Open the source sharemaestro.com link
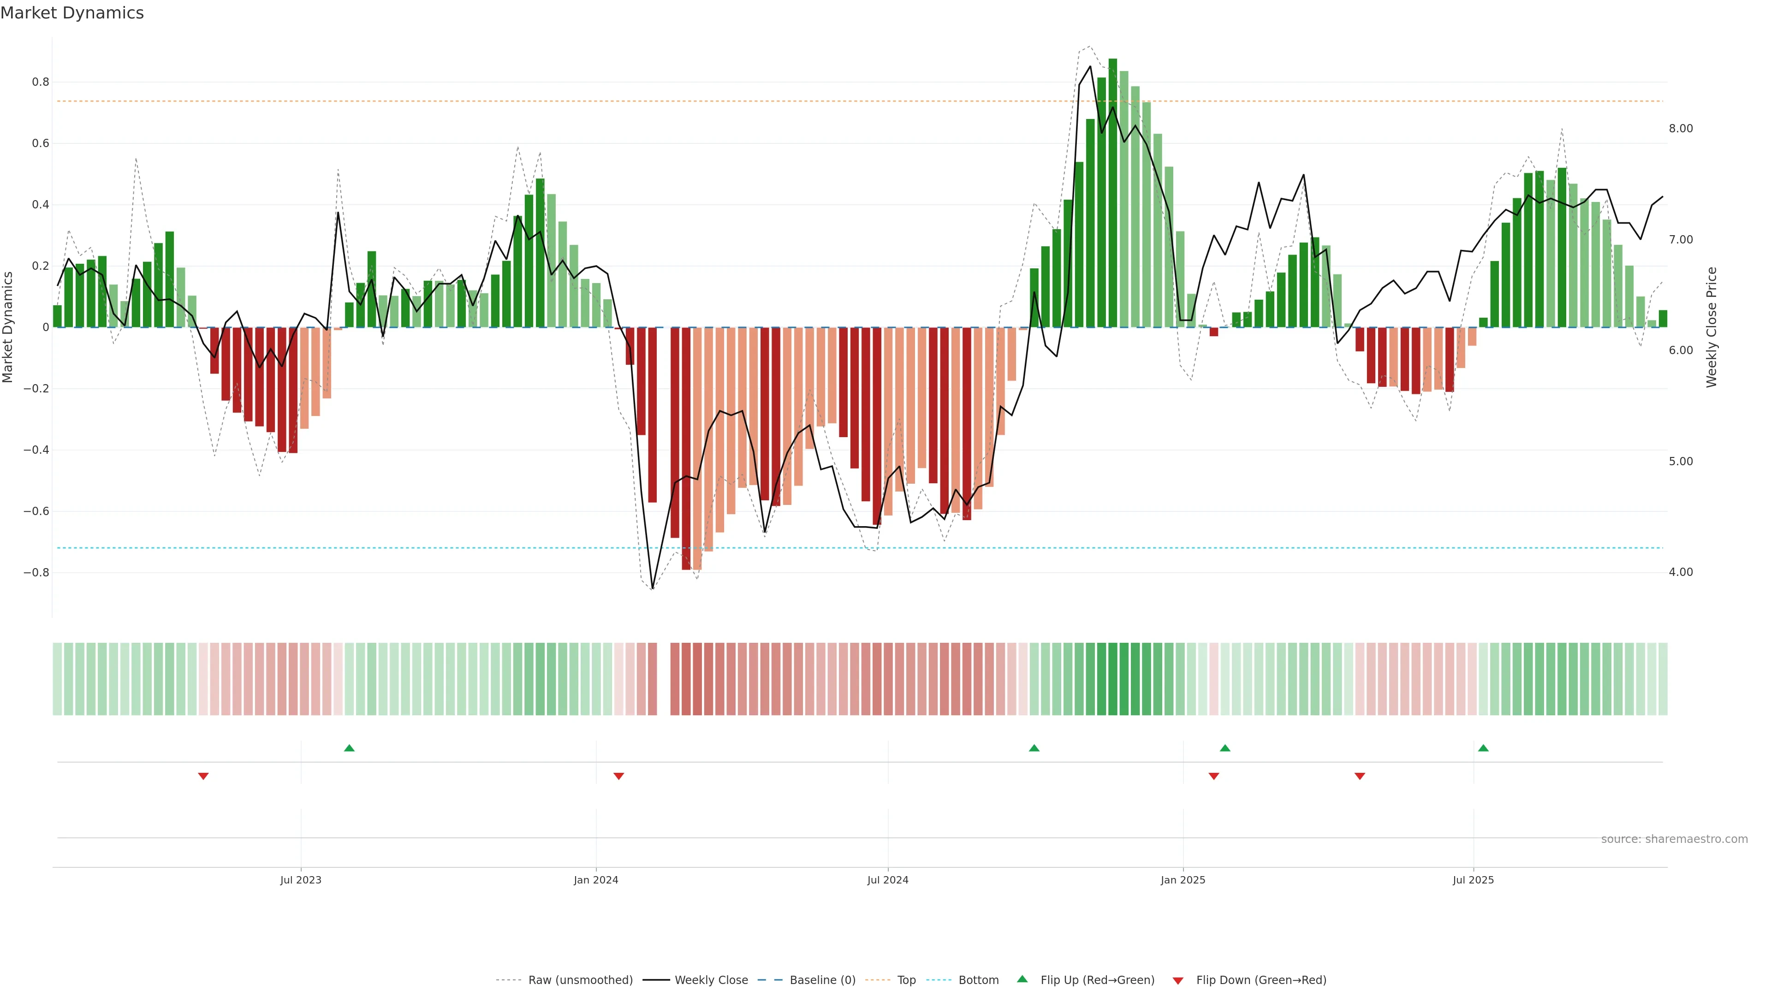The image size is (1771, 996). pos(1674,839)
